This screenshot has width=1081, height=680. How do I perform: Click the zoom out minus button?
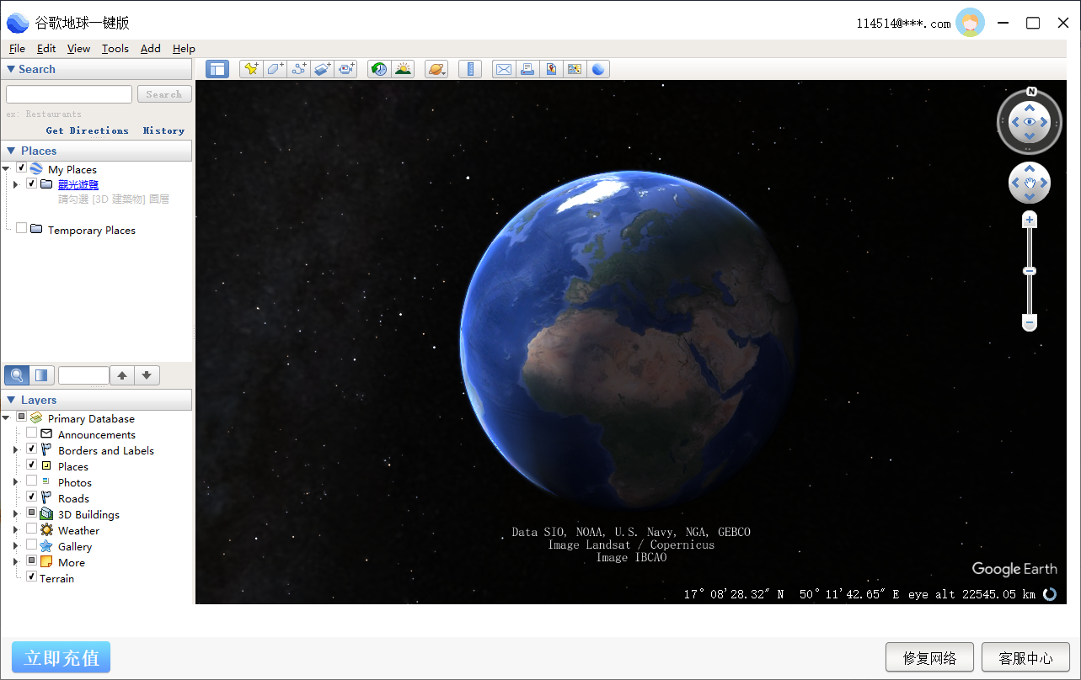(x=1030, y=322)
